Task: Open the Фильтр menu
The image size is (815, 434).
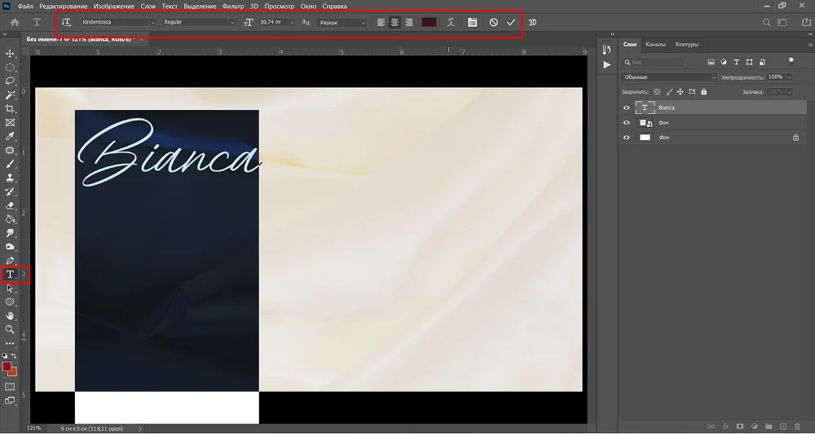Action: [233, 7]
